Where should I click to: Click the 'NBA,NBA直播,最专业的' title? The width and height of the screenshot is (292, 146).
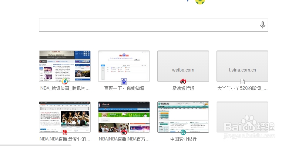(x=65, y=139)
